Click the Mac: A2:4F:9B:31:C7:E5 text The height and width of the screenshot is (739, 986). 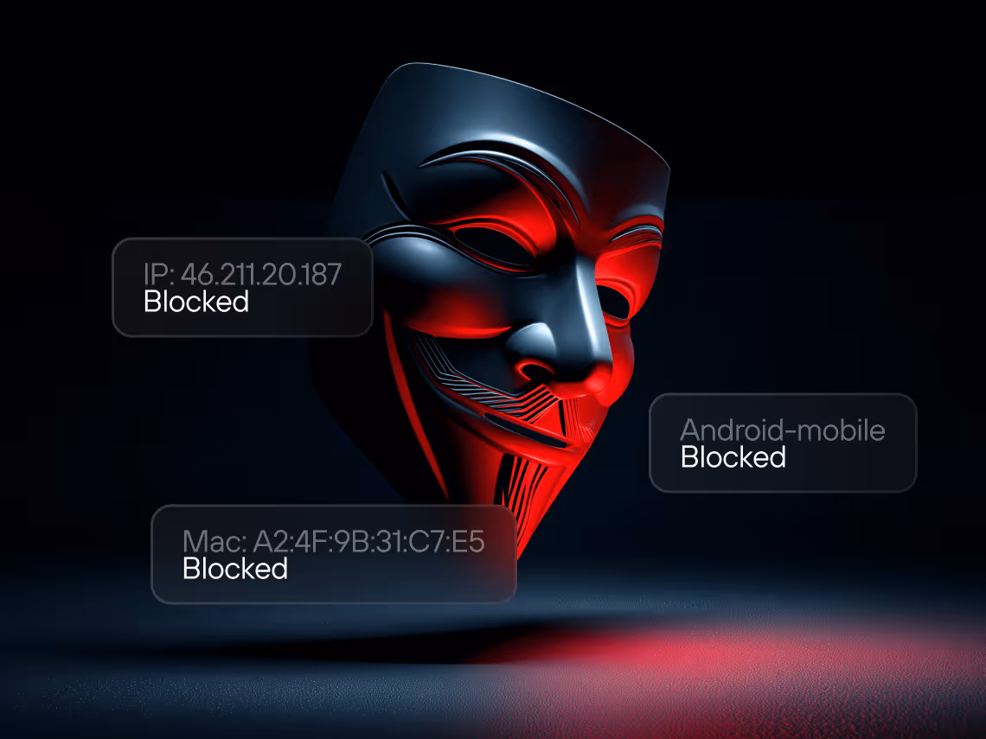pyautogui.click(x=333, y=542)
